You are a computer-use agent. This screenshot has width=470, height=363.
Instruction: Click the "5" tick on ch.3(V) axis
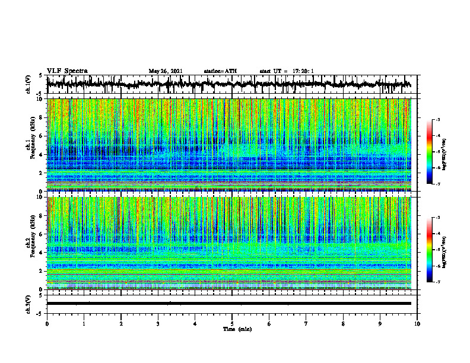(x=40, y=295)
